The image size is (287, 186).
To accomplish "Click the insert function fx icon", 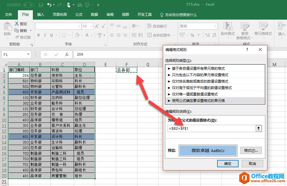I will click(67, 54).
